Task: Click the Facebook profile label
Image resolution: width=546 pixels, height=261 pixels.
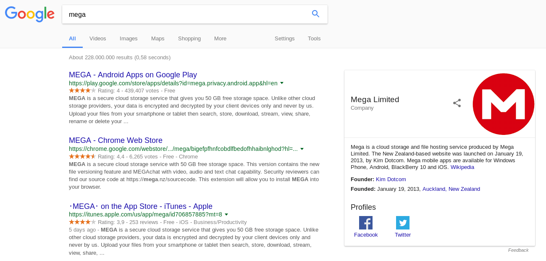Action: [x=366, y=235]
